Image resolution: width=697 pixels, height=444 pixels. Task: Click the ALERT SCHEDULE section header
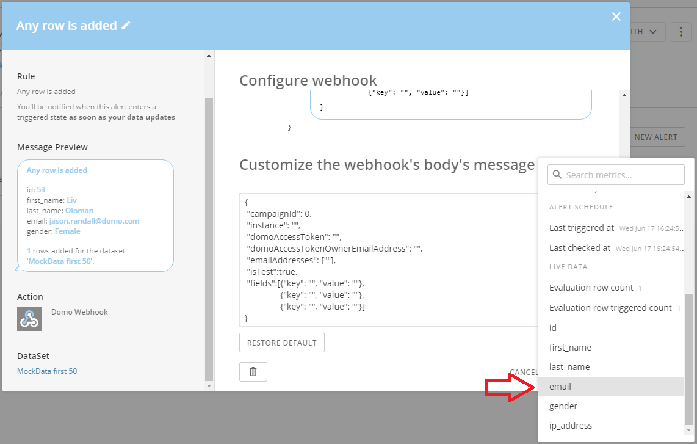pyautogui.click(x=581, y=207)
